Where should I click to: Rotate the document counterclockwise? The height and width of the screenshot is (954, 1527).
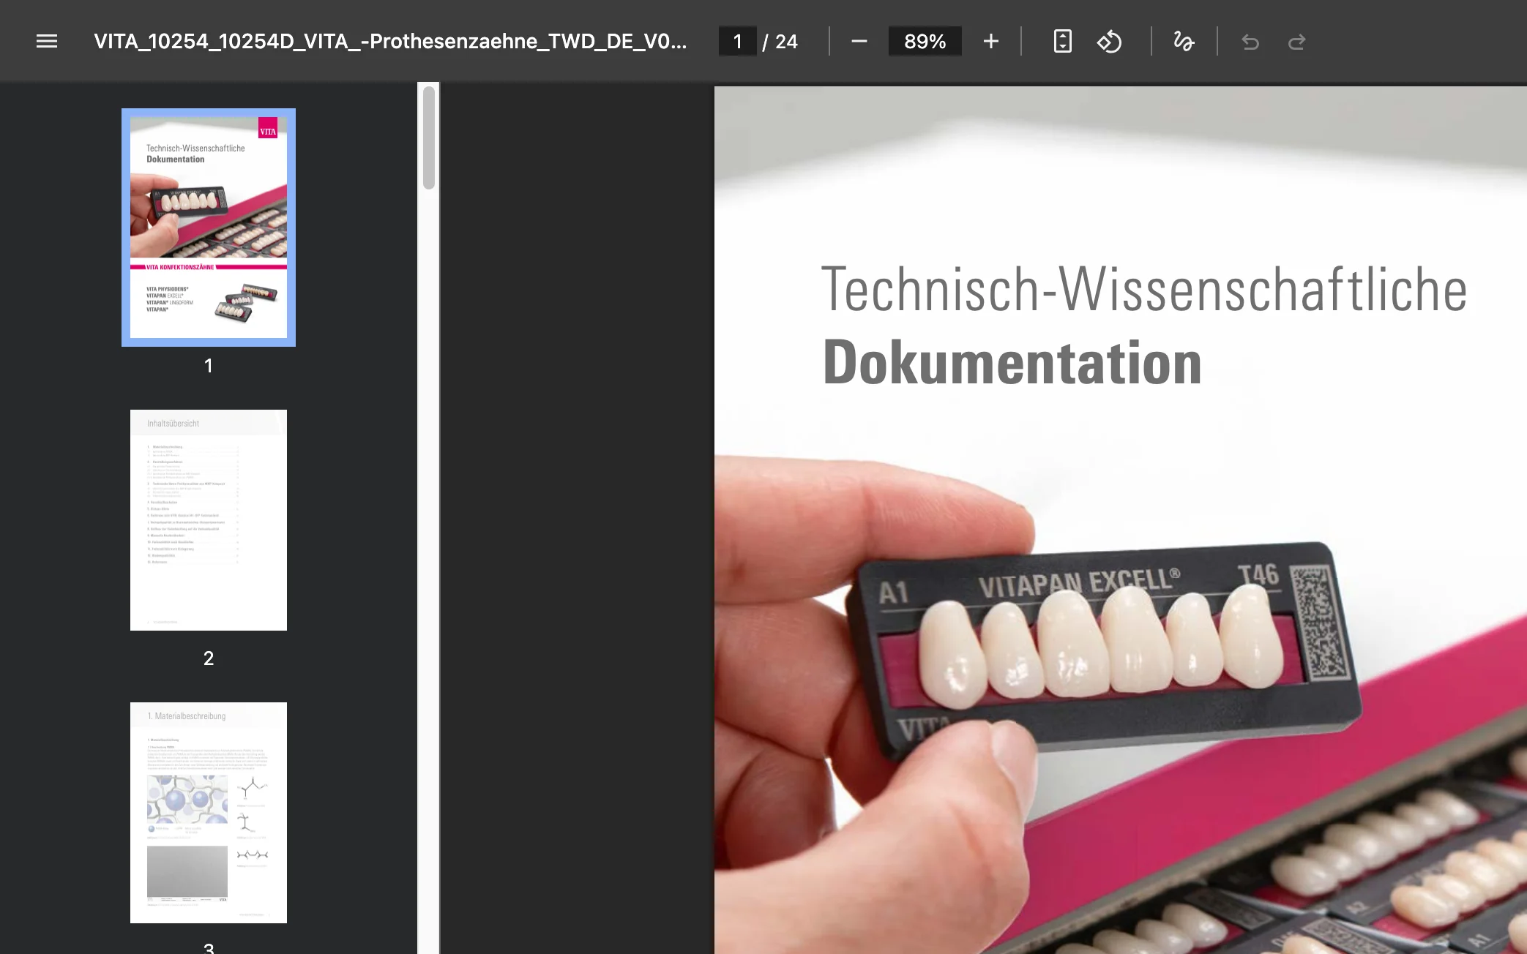pyautogui.click(x=1110, y=42)
